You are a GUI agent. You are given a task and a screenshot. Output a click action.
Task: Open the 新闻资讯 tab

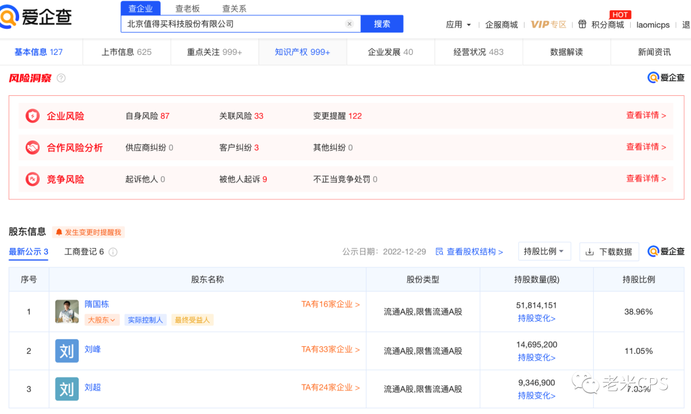655,52
